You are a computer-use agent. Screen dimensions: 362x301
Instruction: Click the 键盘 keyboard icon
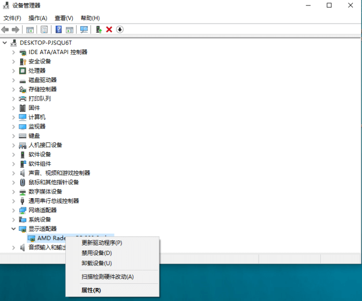(22, 136)
